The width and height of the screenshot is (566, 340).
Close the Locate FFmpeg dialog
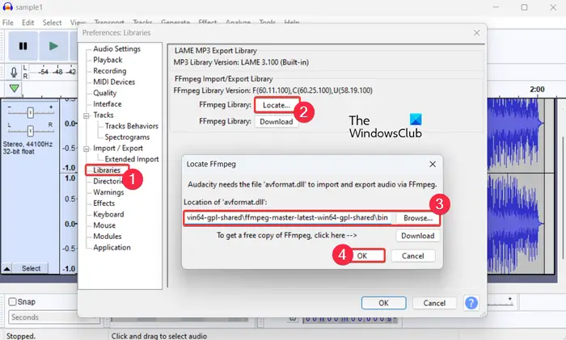coord(433,165)
